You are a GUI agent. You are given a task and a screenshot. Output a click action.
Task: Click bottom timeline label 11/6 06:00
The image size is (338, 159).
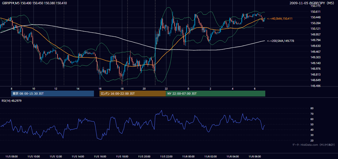tap(255, 157)
